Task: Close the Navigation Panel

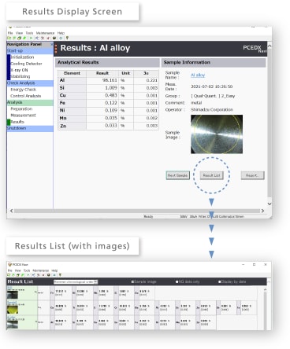Action: tap(51, 44)
